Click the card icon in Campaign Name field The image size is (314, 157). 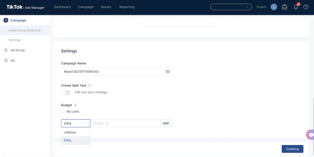[167, 72]
